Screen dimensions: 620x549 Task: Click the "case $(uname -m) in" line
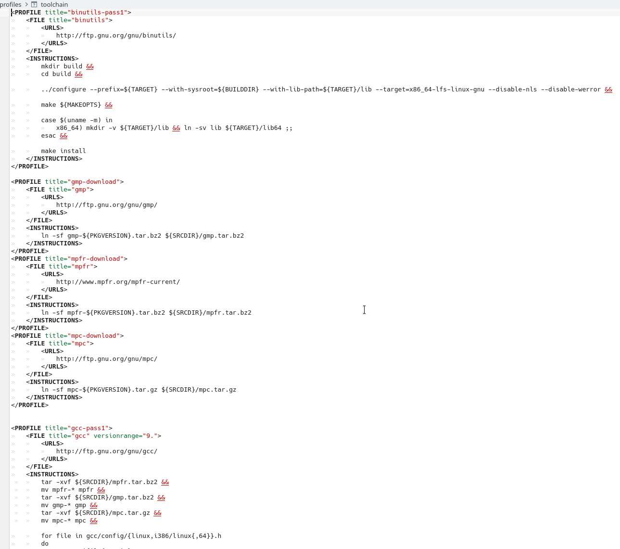[x=76, y=120]
